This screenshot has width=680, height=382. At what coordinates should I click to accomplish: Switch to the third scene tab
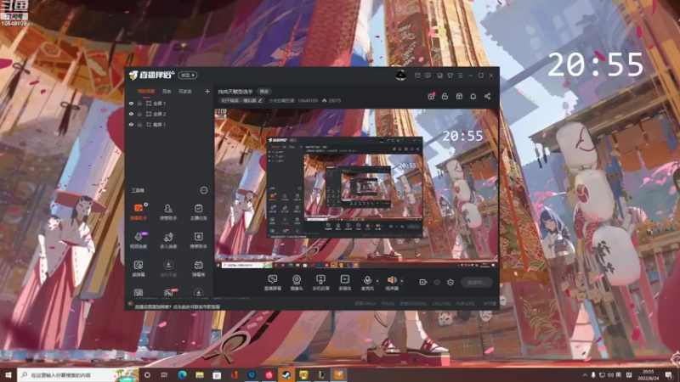pos(185,92)
